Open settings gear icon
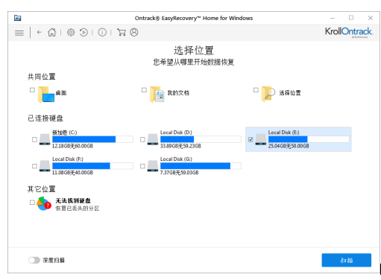381x280 pixels. pos(71,32)
